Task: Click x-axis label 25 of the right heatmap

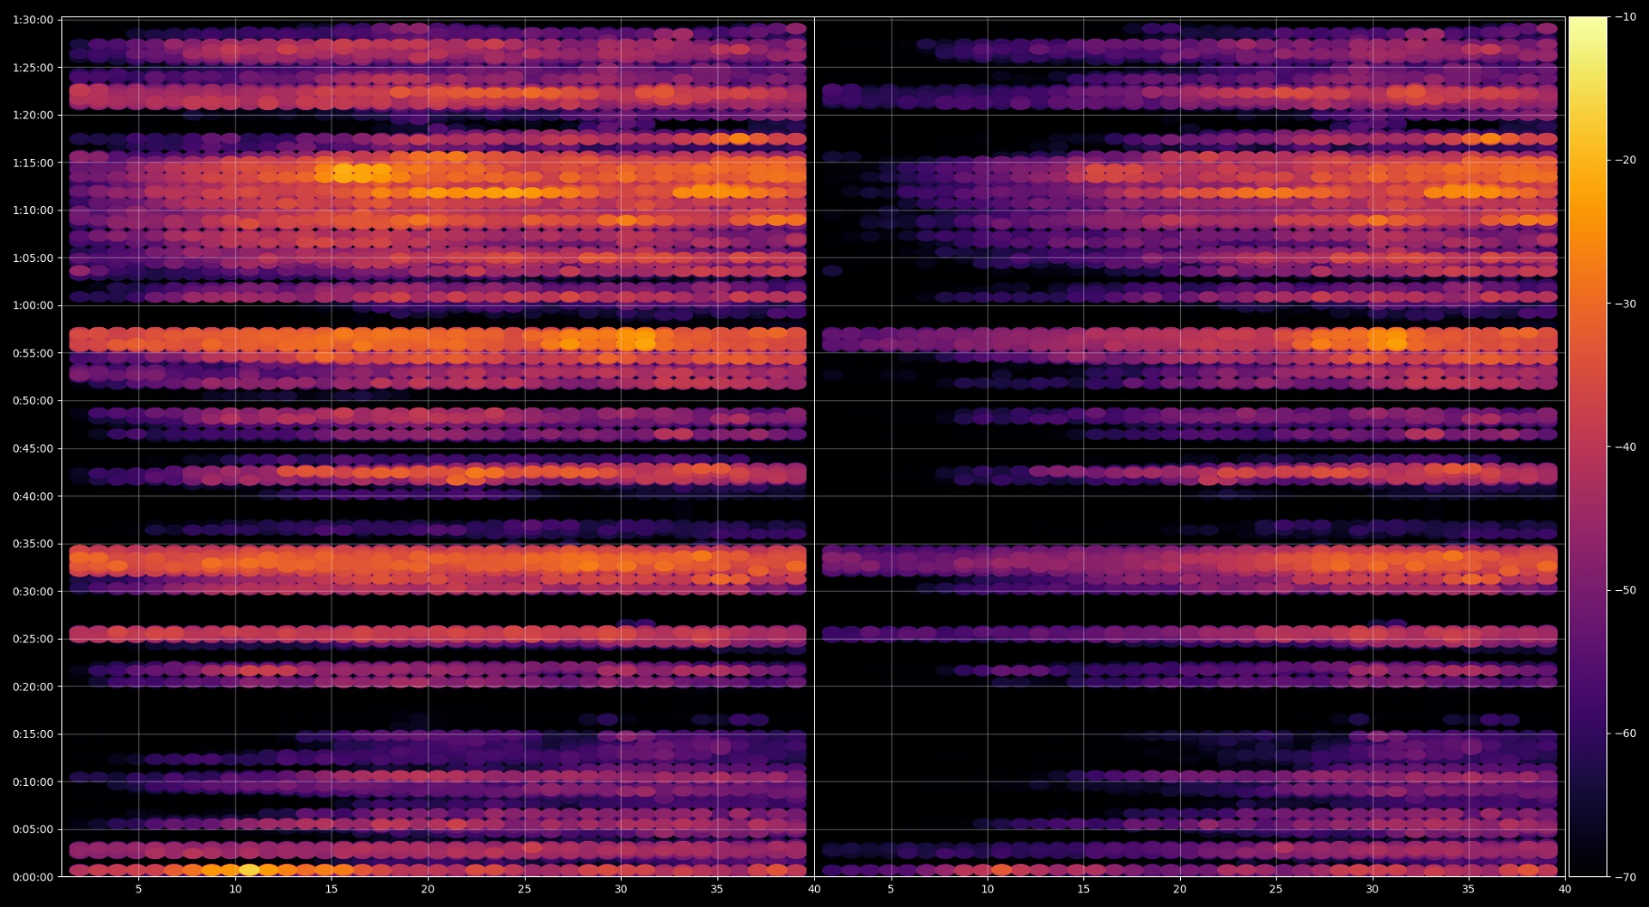Action: tap(1276, 890)
